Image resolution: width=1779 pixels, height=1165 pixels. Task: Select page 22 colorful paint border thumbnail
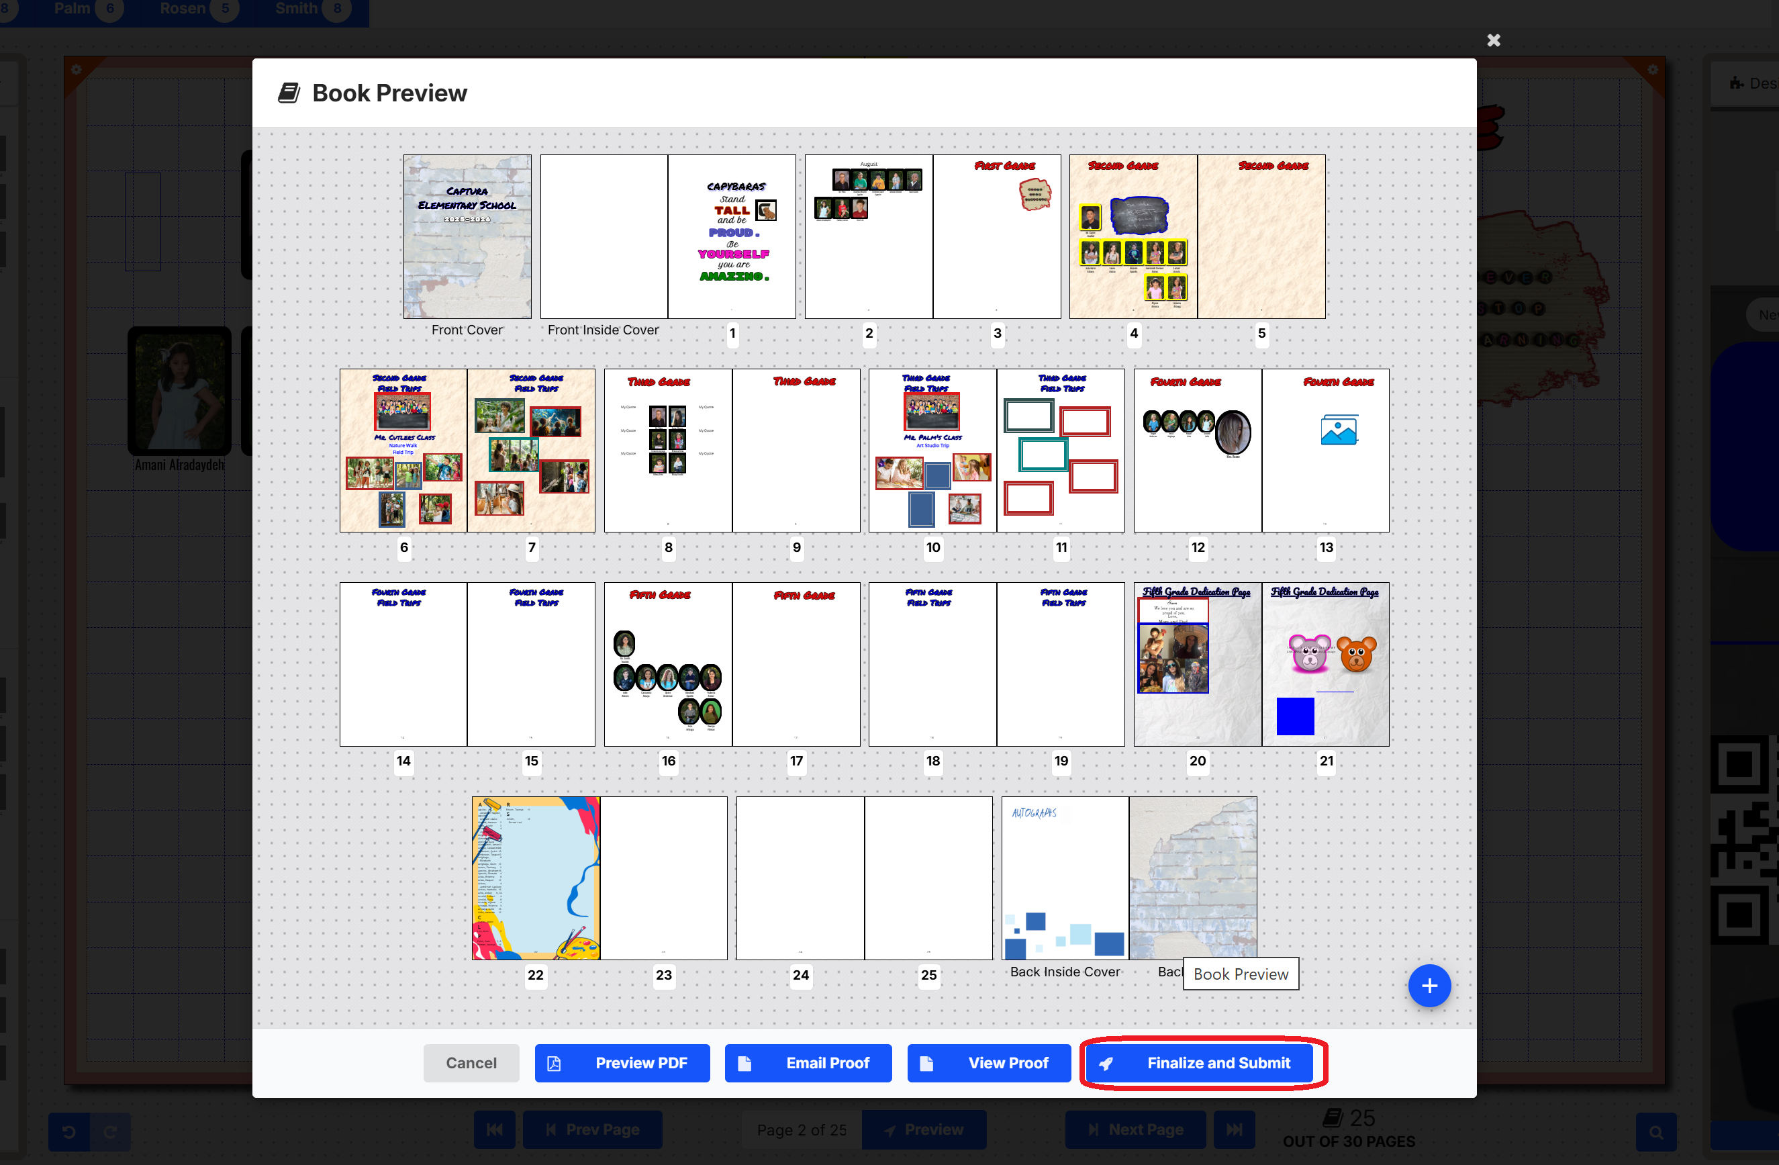535,878
